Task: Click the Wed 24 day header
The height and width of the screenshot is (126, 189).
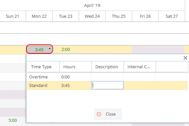Action: [x=92, y=16]
